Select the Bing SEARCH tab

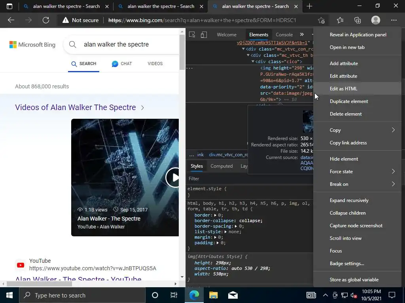(x=84, y=64)
